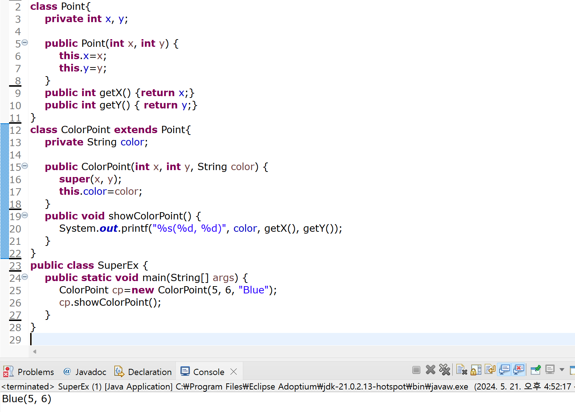Image resolution: width=575 pixels, height=412 pixels.
Task: Switch to the Problems tab
Action: pyautogui.click(x=29, y=372)
